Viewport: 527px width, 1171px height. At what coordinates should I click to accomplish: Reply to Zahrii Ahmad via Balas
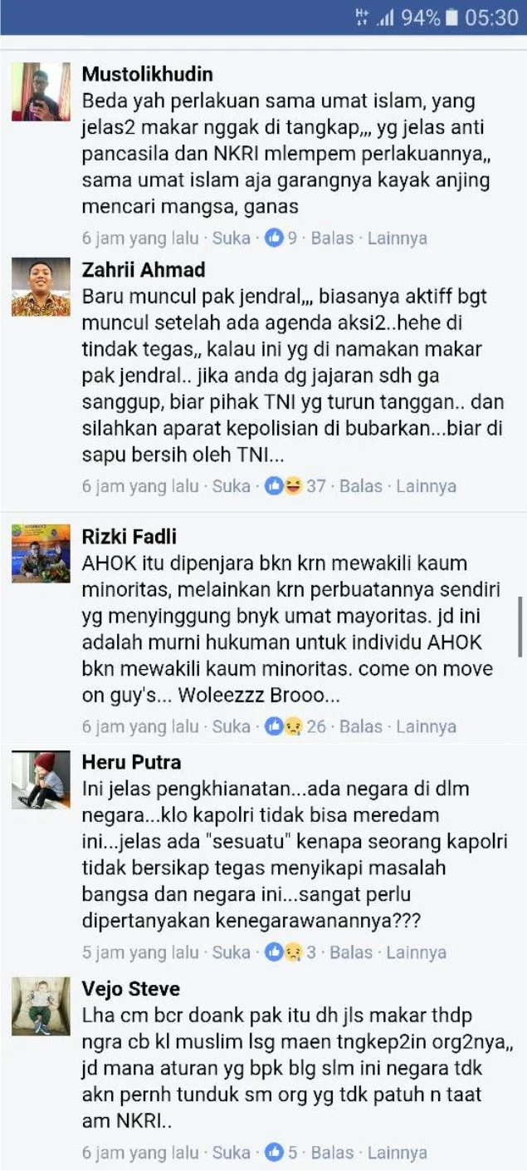361,486
